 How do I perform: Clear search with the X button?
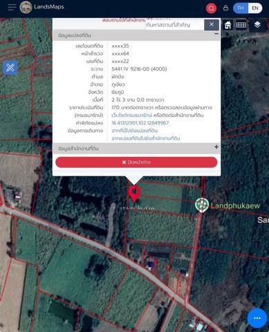(212, 24)
